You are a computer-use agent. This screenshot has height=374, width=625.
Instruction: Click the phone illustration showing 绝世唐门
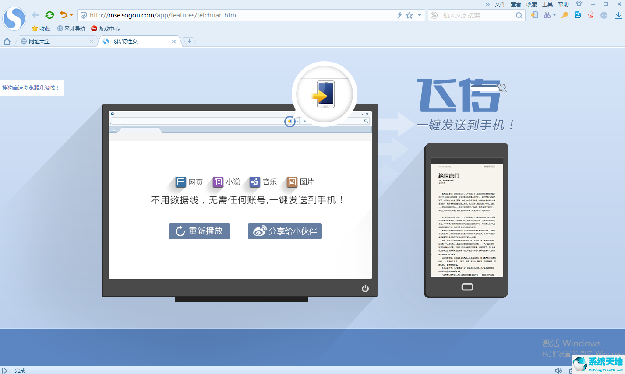(466, 220)
